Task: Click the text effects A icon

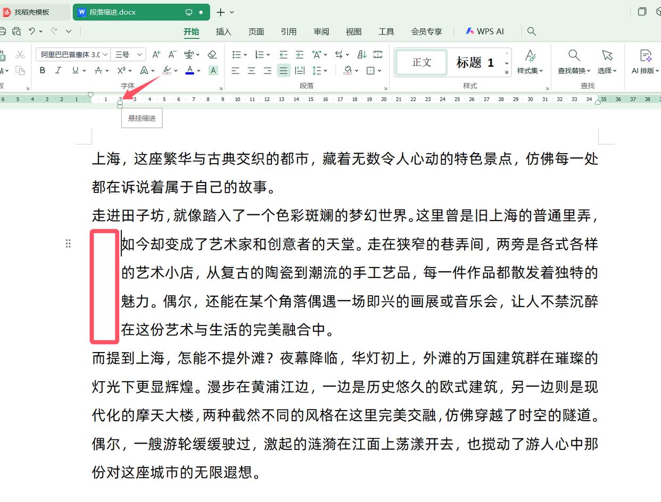Action: [144, 70]
